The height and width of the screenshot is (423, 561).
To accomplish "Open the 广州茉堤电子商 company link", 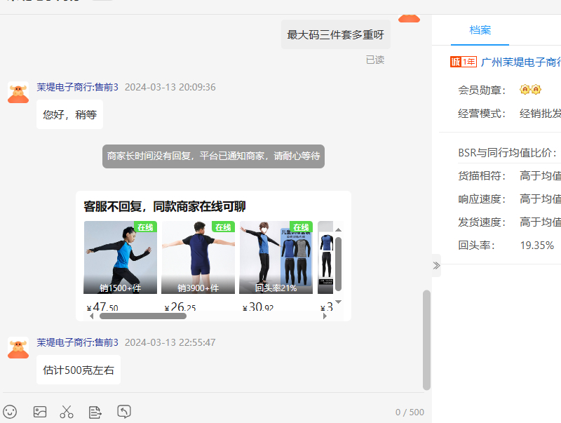I will pyautogui.click(x=520, y=62).
